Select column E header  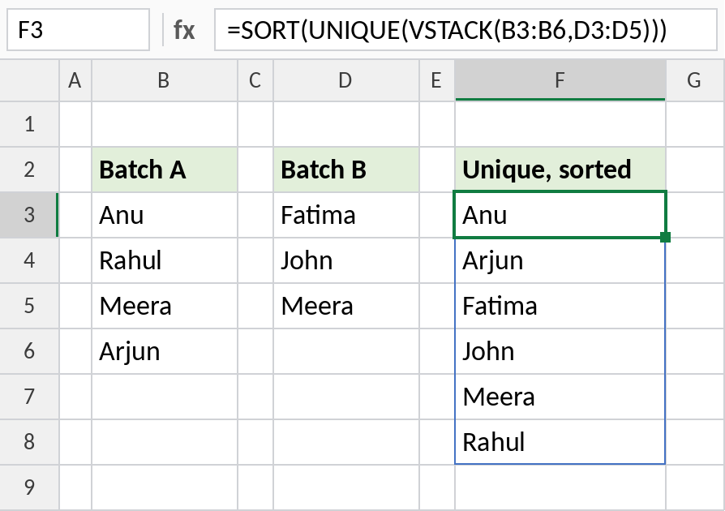point(437,80)
